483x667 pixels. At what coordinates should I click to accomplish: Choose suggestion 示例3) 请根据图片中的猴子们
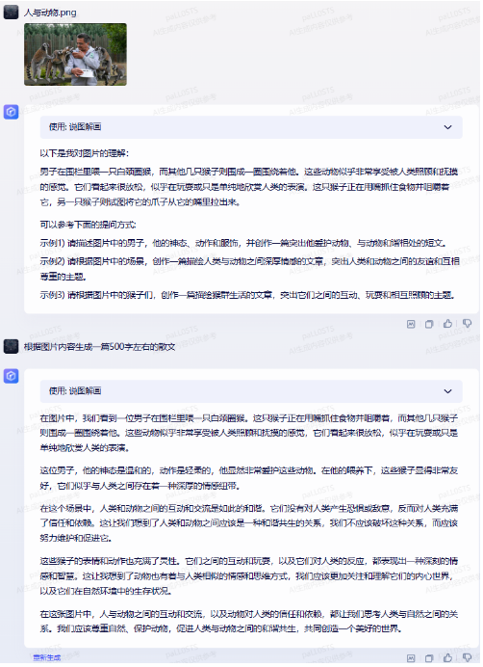pos(247,295)
